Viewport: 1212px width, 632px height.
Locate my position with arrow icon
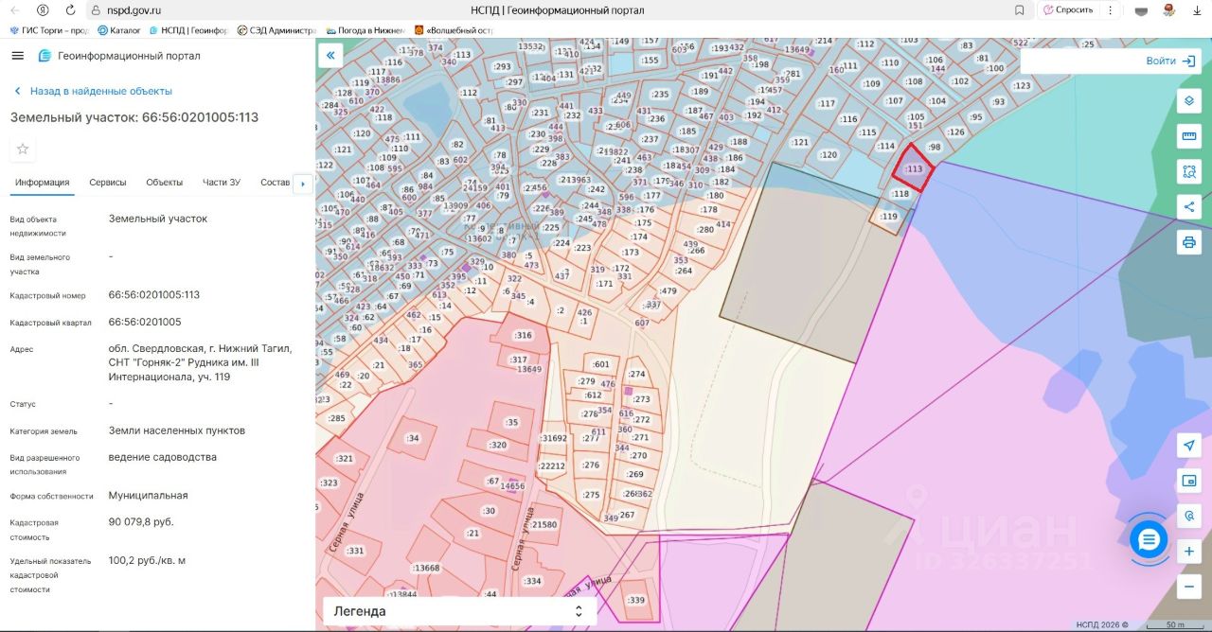click(1189, 446)
